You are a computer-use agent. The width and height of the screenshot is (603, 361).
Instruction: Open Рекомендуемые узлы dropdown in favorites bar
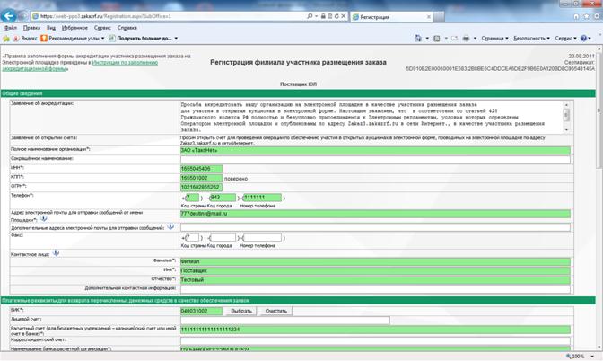[73, 38]
